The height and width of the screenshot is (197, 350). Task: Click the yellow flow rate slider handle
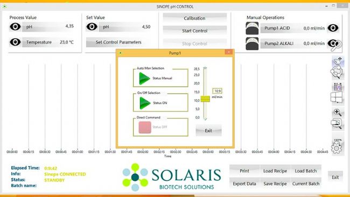click(205, 99)
